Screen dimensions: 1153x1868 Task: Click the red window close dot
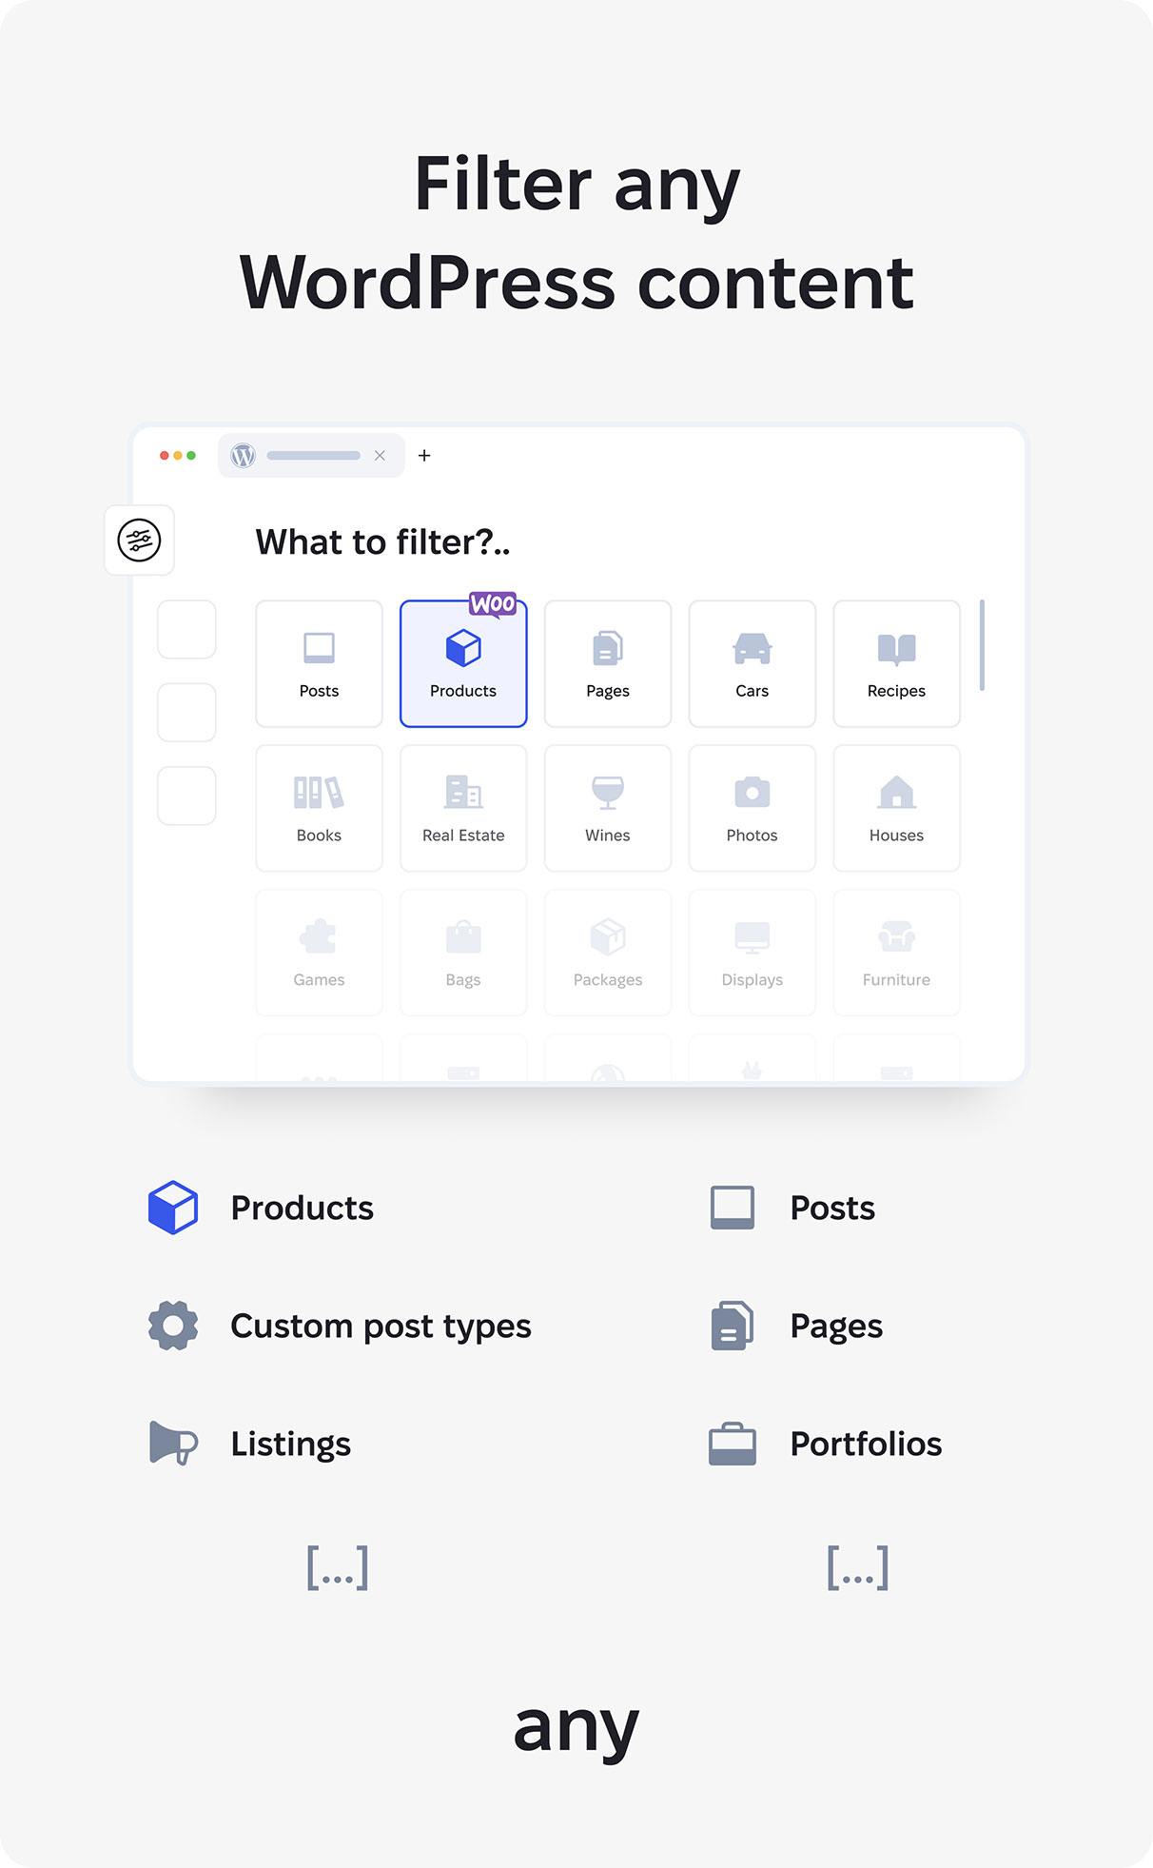coord(165,456)
